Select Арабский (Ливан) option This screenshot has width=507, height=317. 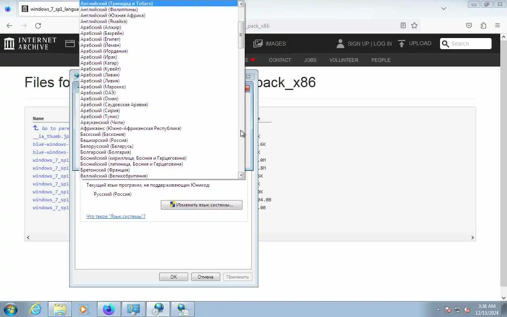158,75
